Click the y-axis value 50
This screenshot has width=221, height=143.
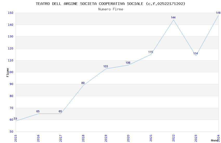click(x=11, y=132)
